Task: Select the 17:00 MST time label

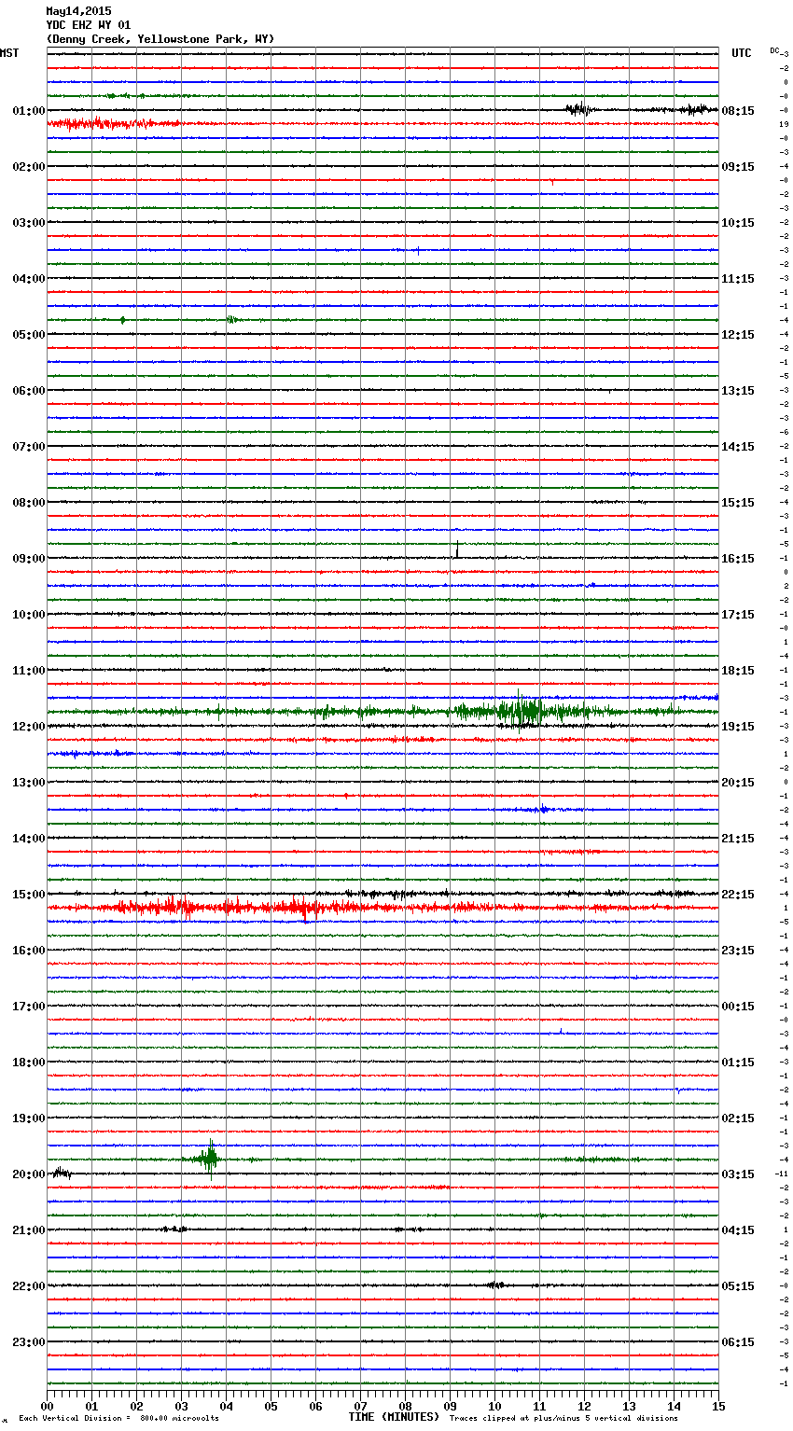Action: (29, 1007)
